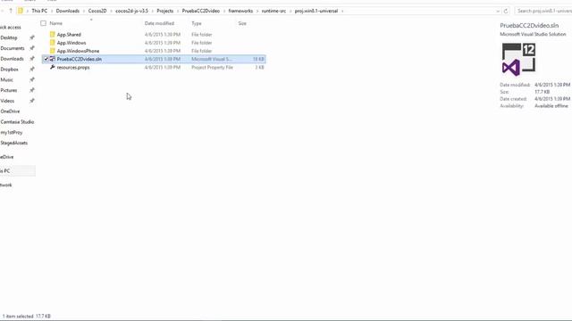The width and height of the screenshot is (572, 321).
Task: Open Music in the navigation pane
Action: click(6, 79)
